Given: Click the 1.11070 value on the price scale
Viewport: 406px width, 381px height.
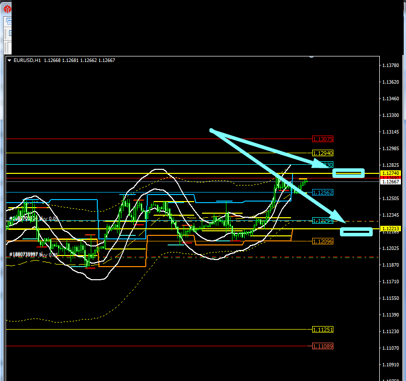Looking at the screenshot, I should 390,348.
